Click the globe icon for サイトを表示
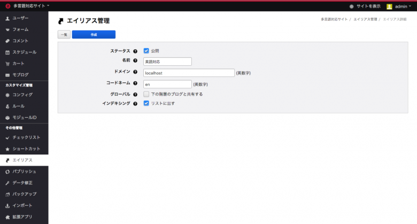The image size is (417, 224). tap(351, 6)
